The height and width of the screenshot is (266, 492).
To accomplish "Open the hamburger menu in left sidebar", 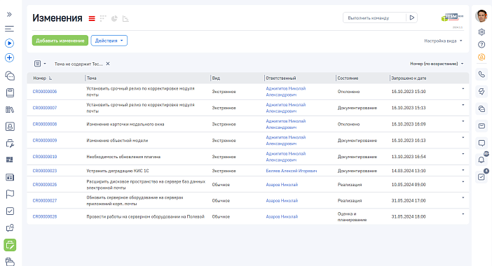I will tap(9, 29).
